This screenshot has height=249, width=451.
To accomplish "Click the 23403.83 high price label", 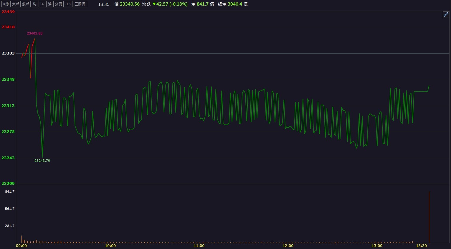I will coord(35,33).
